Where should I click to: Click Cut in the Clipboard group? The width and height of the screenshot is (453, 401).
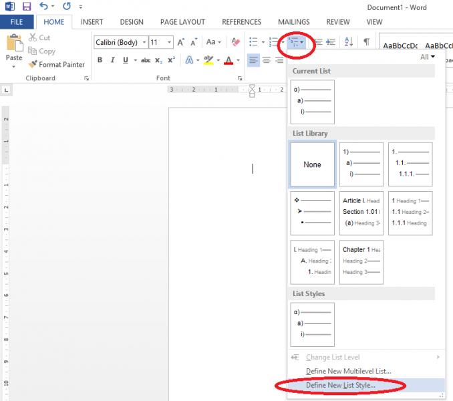[x=39, y=37]
